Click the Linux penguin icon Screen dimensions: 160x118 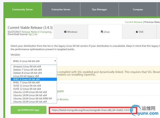coord(102,32)
